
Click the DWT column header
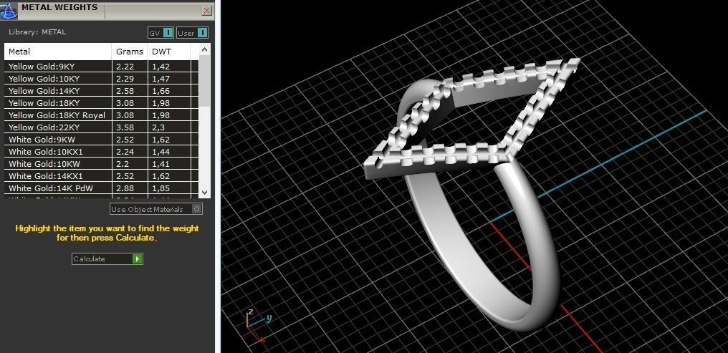click(168, 52)
